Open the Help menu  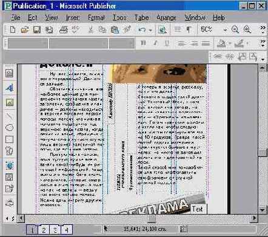219,18
